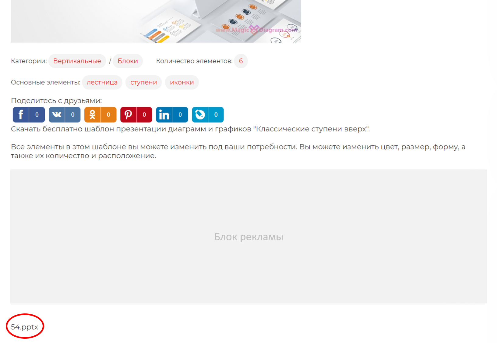497x343 pixels.
Task: Select the ступени tag
Action: [x=143, y=82]
